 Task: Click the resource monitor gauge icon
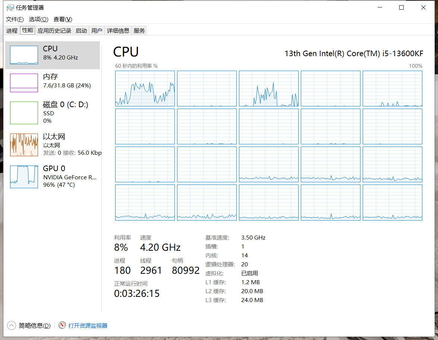tap(62, 325)
